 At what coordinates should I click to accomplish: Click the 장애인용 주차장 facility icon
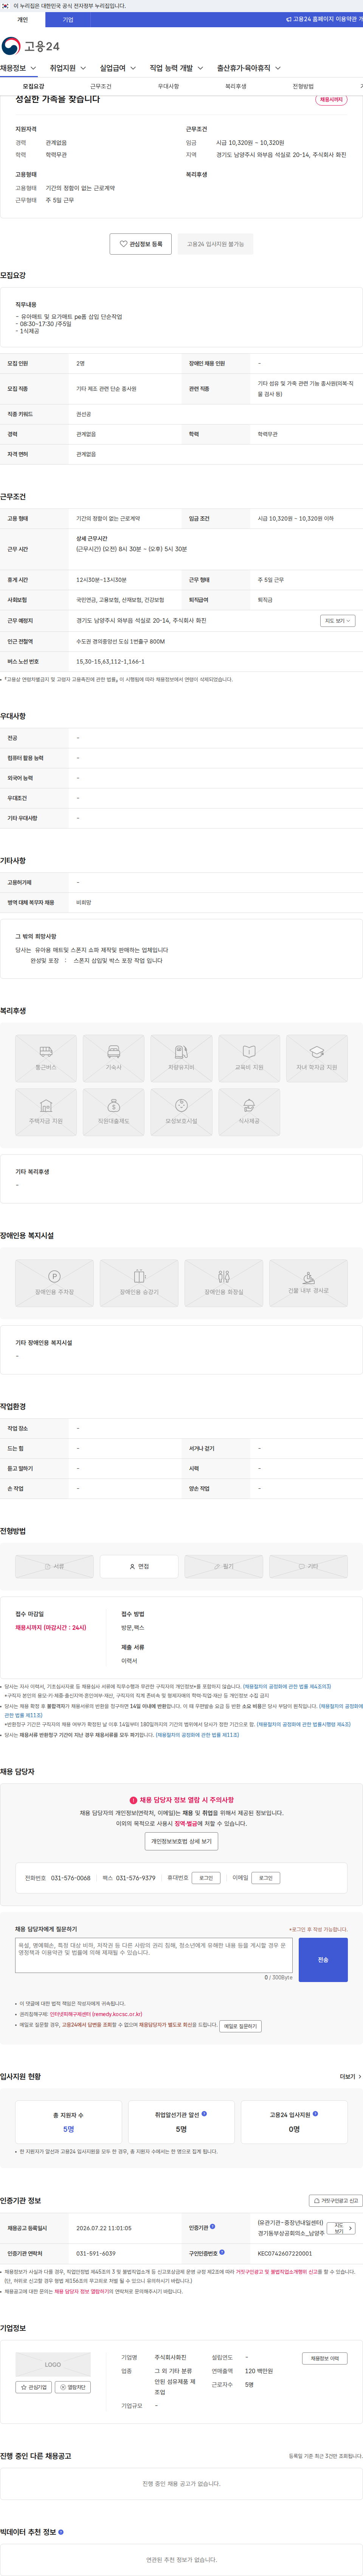tap(54, 1283)
